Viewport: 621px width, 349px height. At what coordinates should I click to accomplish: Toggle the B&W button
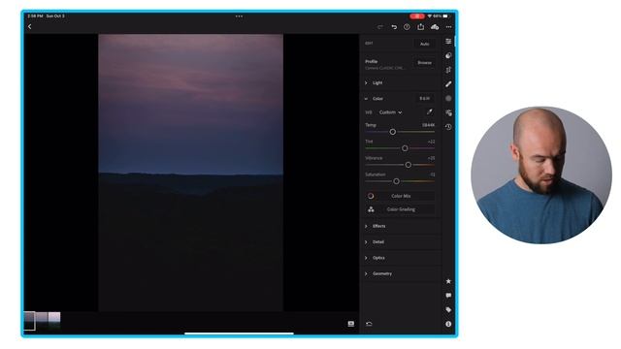[x=425, y=99]
